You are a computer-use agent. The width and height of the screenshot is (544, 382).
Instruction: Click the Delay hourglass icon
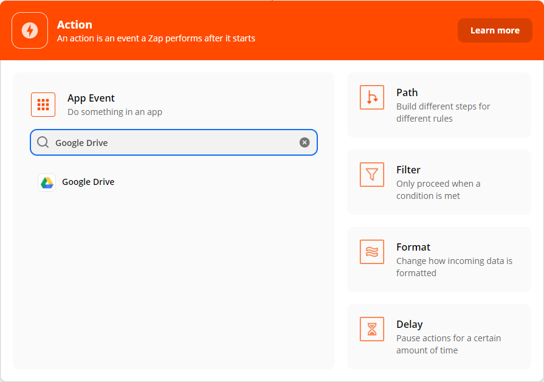372,329
